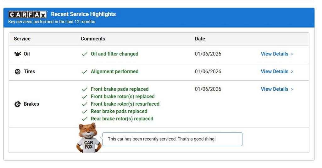
Task: Click the Tires wheel icon
Action: [x=18, y=71]
